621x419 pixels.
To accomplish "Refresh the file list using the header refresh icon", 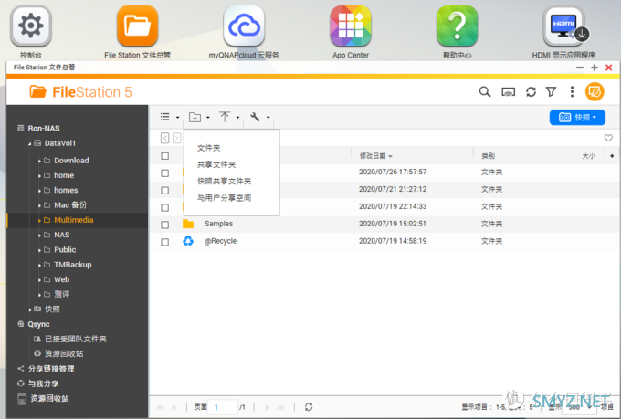I will pos(531,92).
